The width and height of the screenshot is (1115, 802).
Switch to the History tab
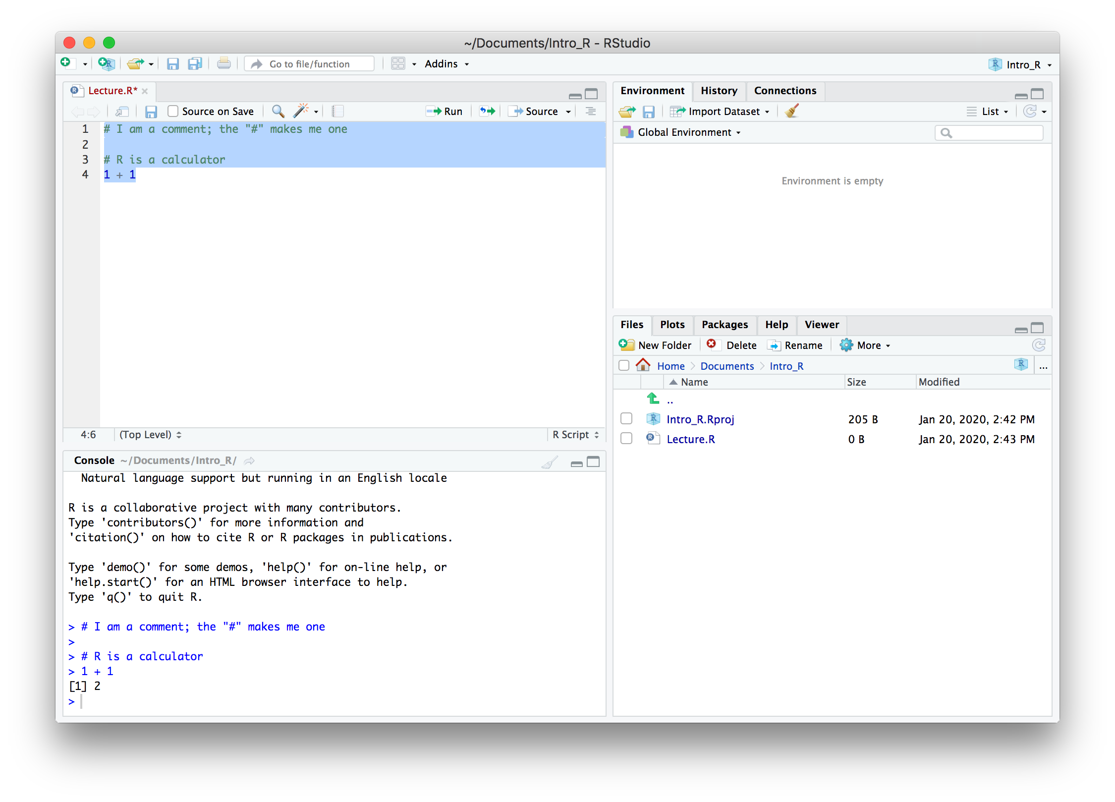[x=719, y=91]
